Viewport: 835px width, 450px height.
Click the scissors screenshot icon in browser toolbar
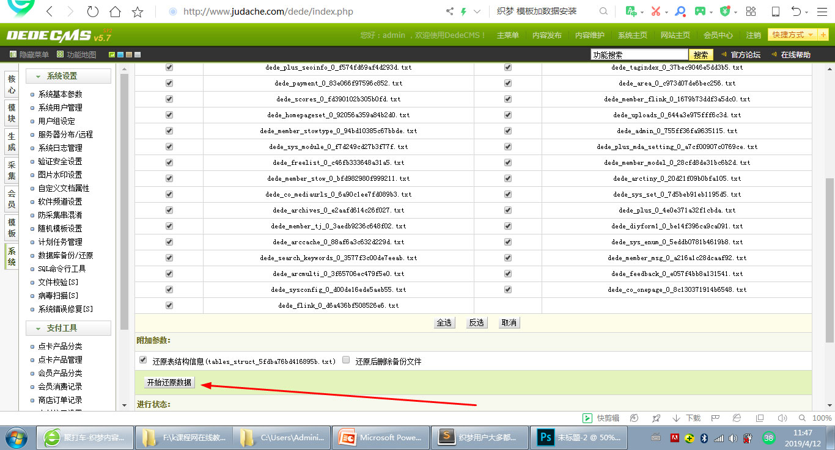(655, 12)
